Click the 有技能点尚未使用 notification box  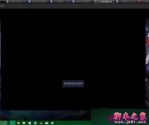click(73, 84)
